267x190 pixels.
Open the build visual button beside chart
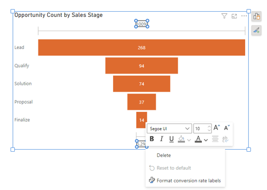click(256, 16)
